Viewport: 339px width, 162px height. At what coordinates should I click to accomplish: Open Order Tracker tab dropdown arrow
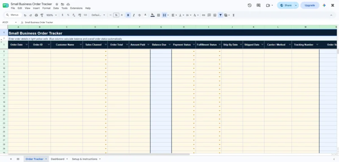[x=46, y=159]
